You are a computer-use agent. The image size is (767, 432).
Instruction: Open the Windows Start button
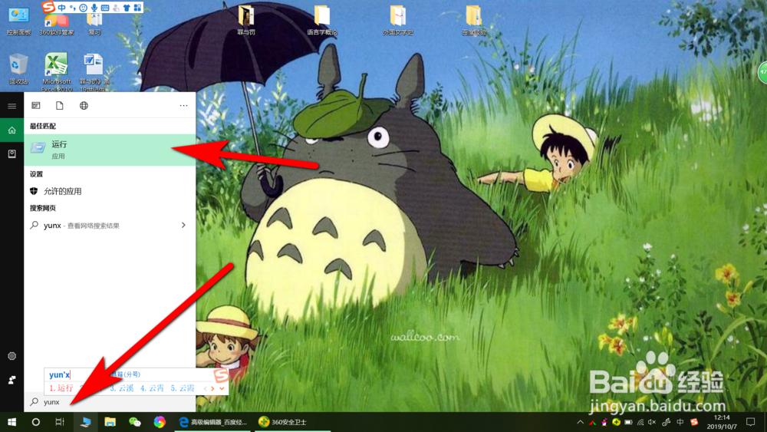tap(12, 422)
